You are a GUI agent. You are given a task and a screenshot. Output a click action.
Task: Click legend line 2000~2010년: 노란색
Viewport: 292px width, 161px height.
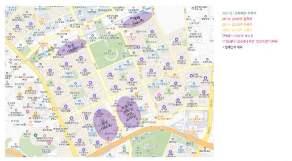click(x=237, y=30)
